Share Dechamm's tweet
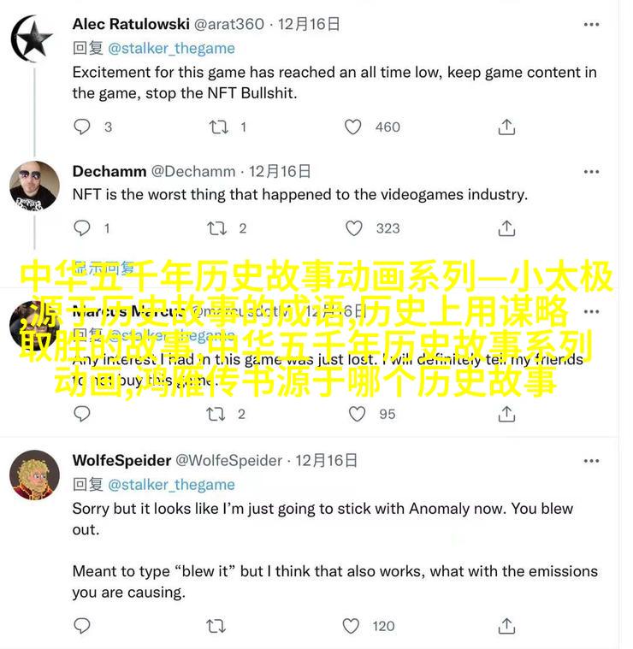Screen dimensions: 633x649 (x=506, y=228)
